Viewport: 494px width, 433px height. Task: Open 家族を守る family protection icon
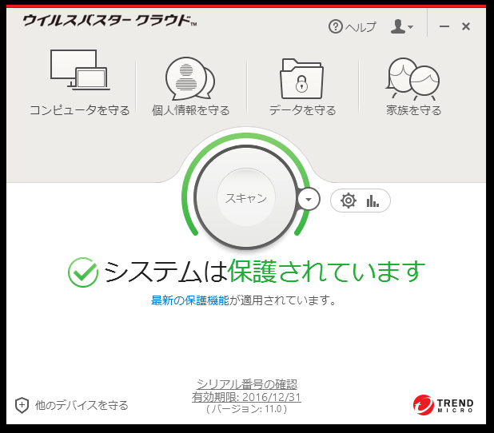412,78
